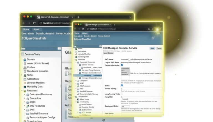The image size is (213, 122).
Task: Click Lifecycle Modules in front window tree
Action: pyautogui.click(x=84, y=54)
